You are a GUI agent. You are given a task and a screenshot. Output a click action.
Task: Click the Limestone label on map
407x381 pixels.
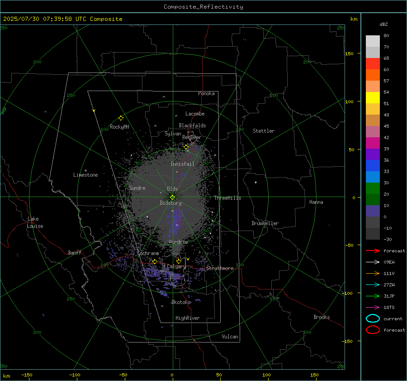point(85,175)
